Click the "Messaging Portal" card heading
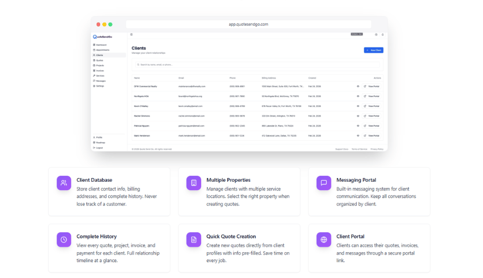This screenshot has width=483, height=278. click(x=356, y=180)
